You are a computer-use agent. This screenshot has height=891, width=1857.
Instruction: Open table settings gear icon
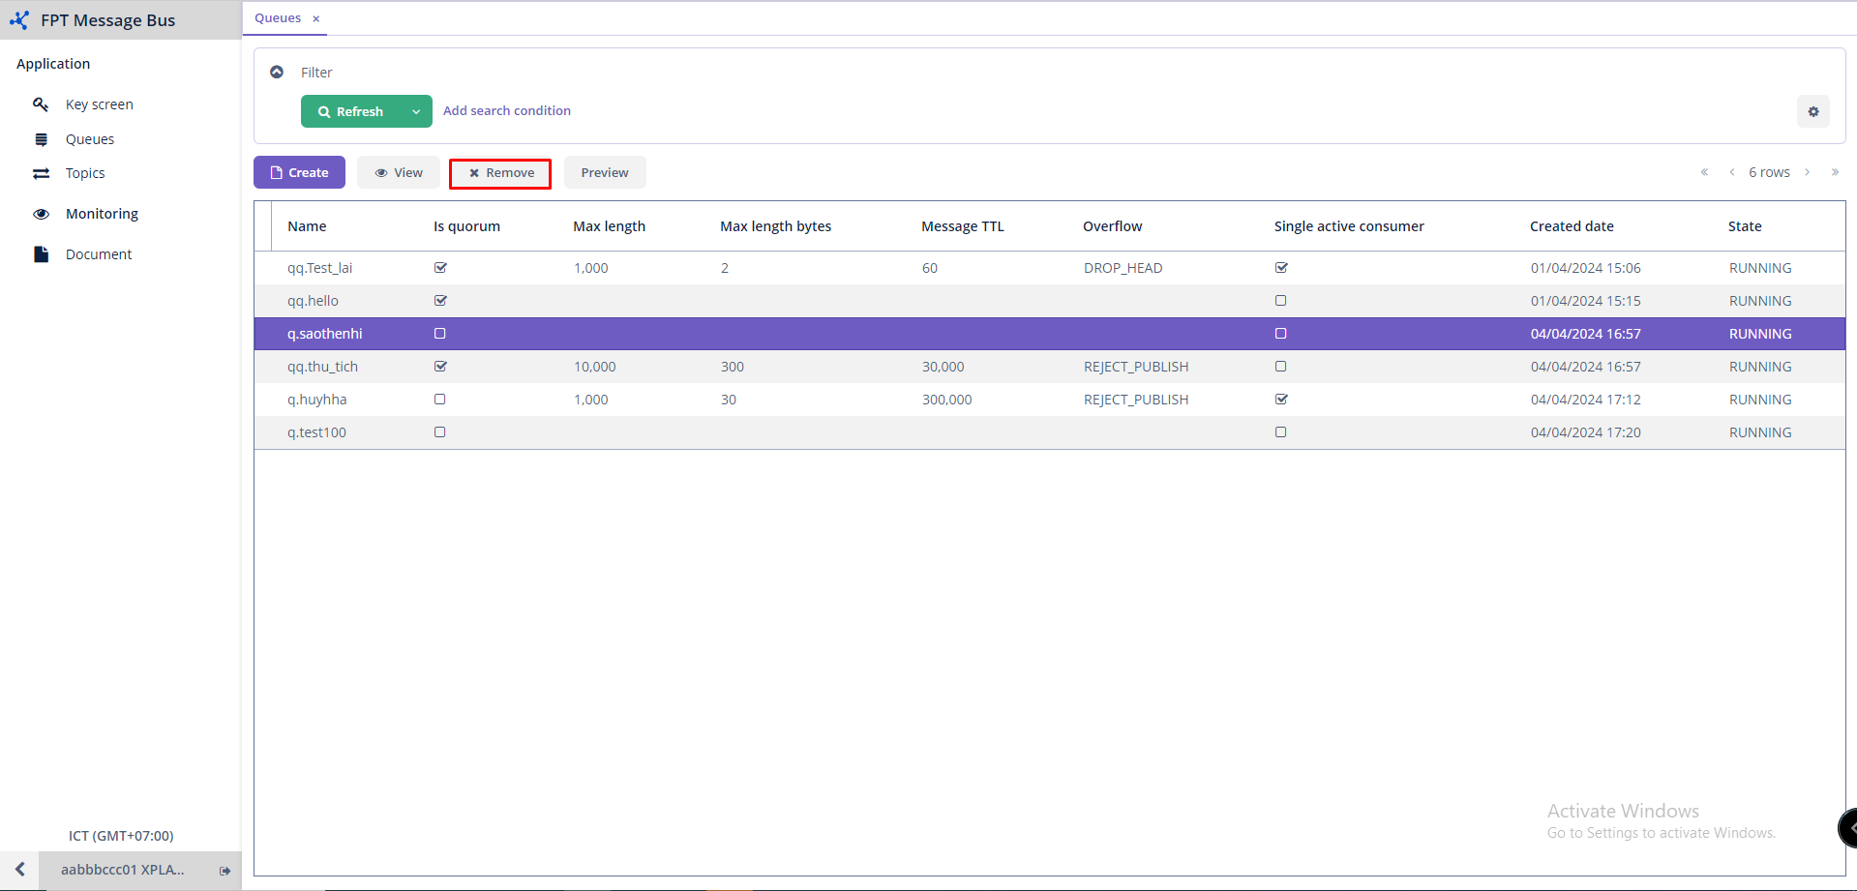[1812, 112]
